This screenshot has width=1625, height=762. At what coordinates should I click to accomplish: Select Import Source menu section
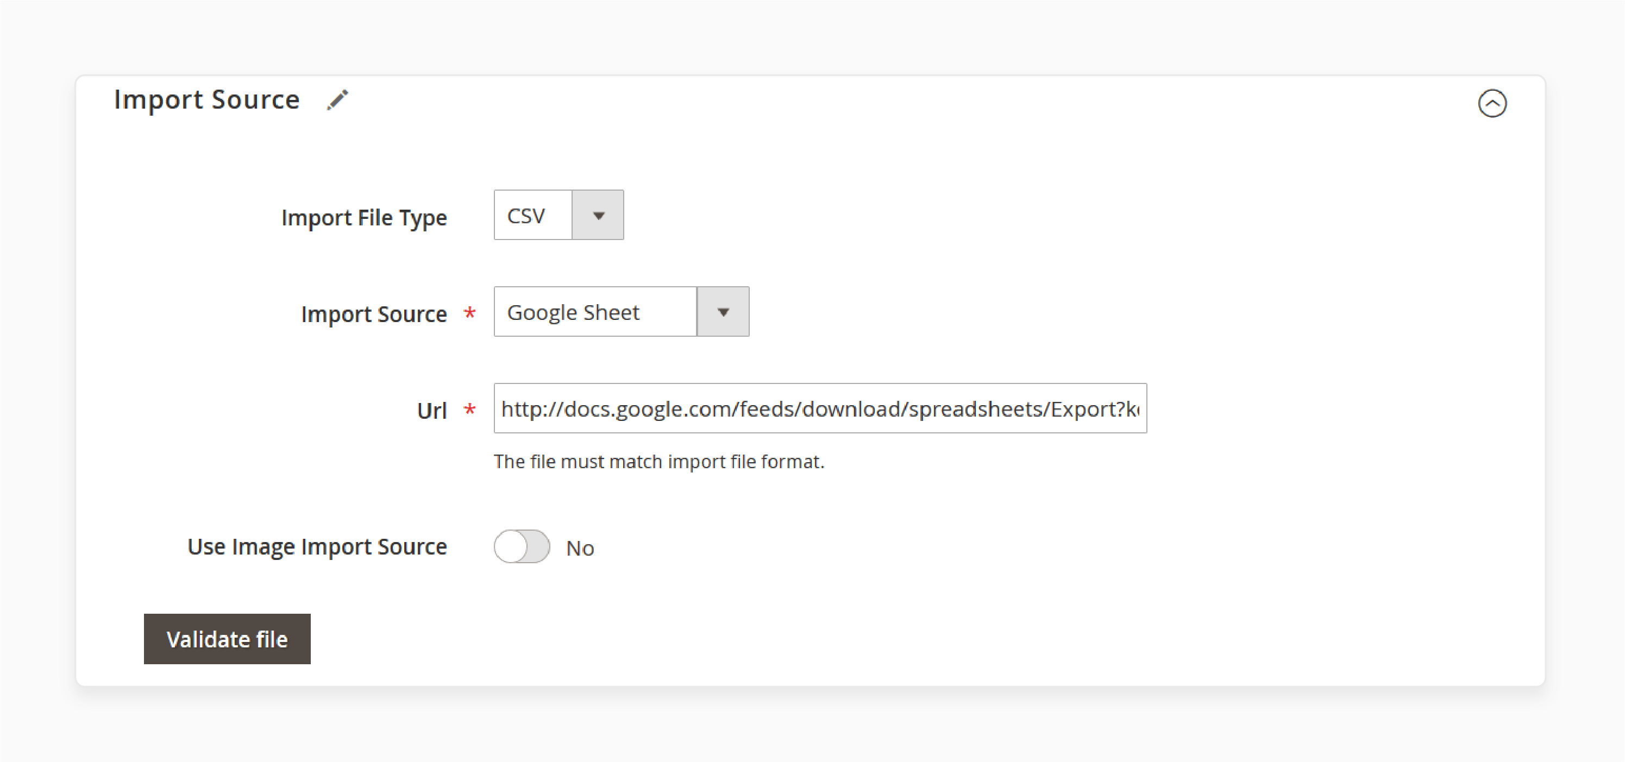pyautogui.click(x=208, y=100)
